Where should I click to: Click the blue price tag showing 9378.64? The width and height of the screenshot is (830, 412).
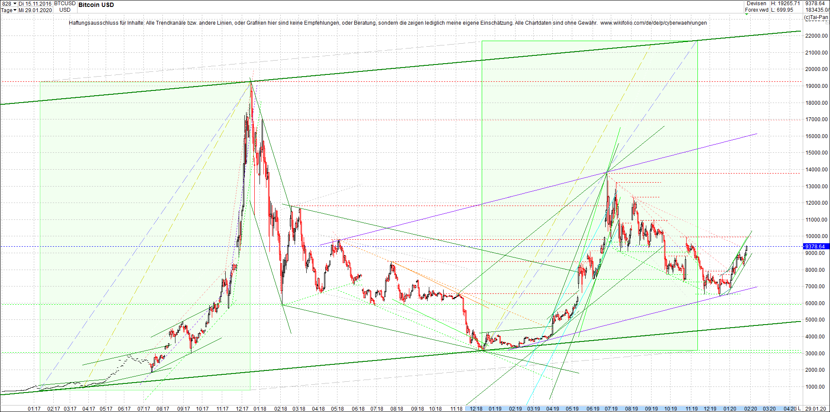click(x=816, y=246)
